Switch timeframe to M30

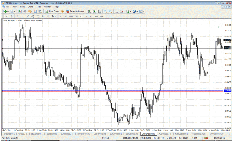[x=76, y=16]
